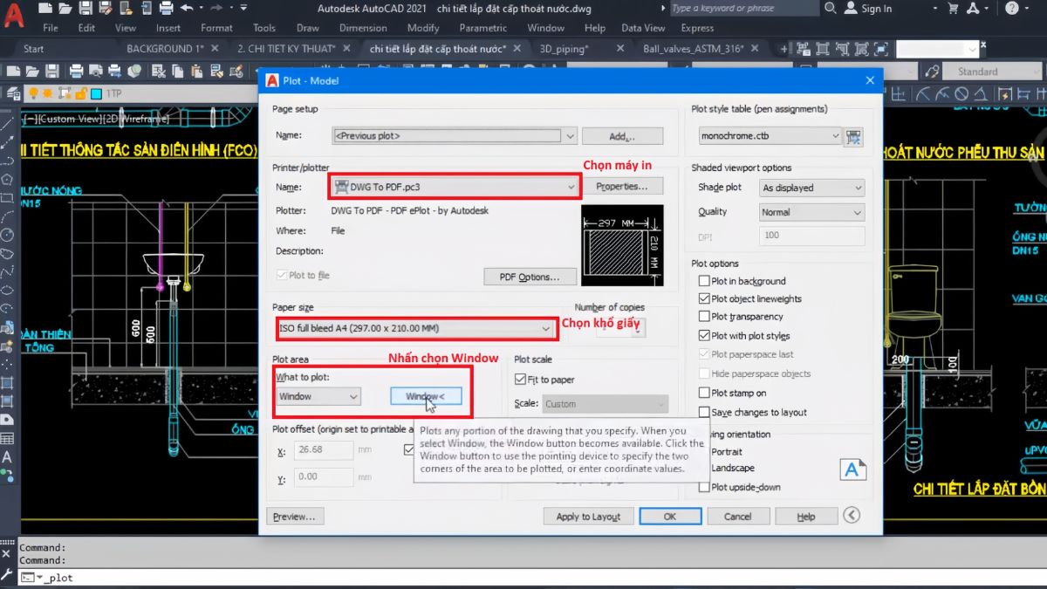Image resolution: width=1047 pixels, height=589 pixels.
Task: Switch to the Ball_valves_ASTM_316* tab
Action: 693,49
